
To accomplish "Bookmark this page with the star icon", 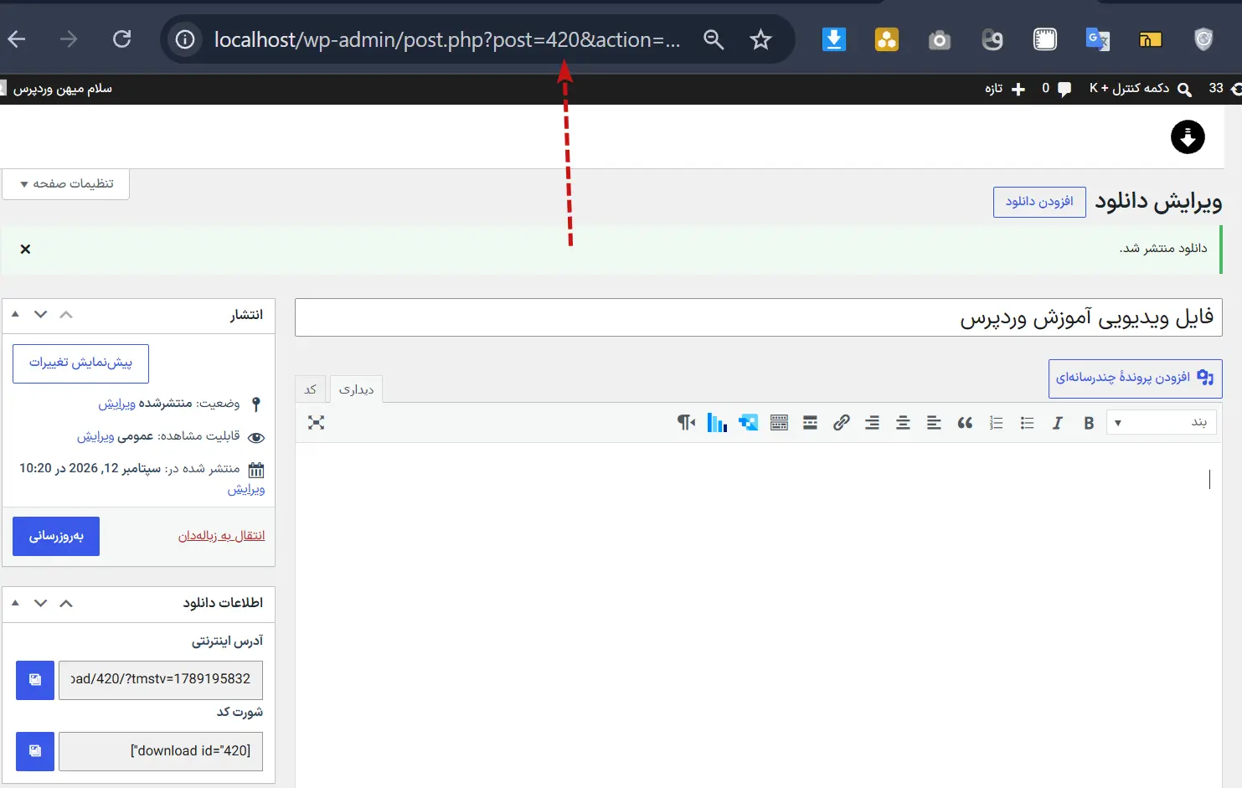I will 760,39.
